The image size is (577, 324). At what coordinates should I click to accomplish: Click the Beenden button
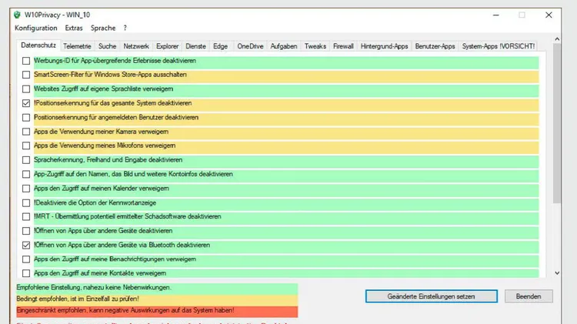529,296
